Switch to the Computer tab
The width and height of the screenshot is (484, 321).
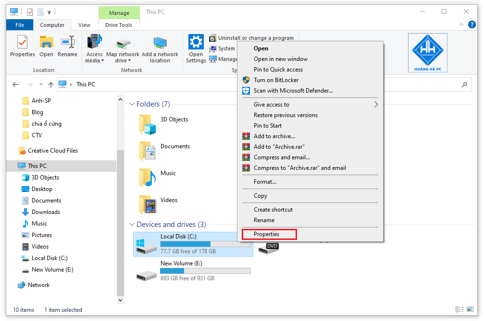click(x=52, y=25)
